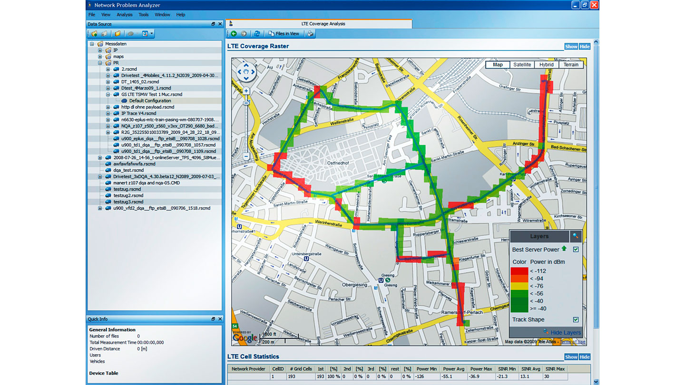Click the Print icon in analysis toolbar
The image size is (685, 385).
(x=310, y=34)
